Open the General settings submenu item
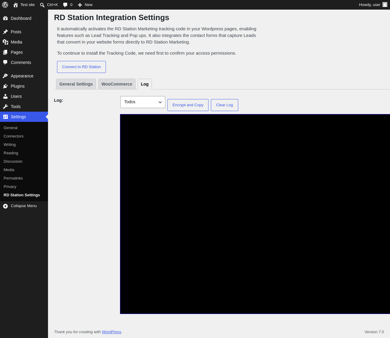390x338 pixels. point(10,128)
